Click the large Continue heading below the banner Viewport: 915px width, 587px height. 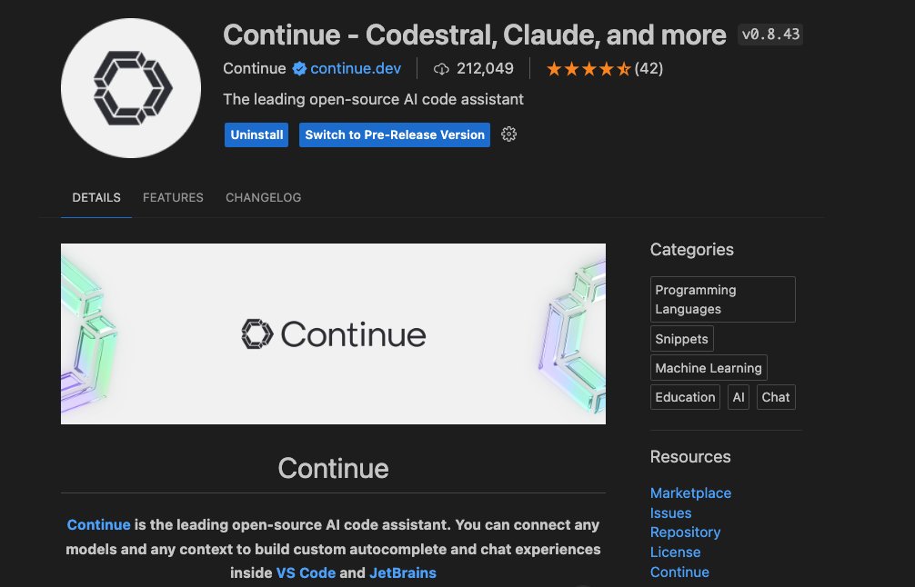click(333, 468)
